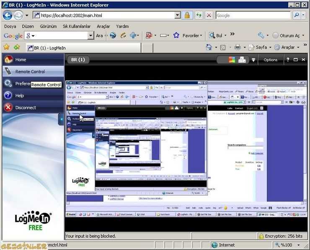Click the remote control question mark help icon
Image resolution: width=310 pixels, height=250 pixels.
pos(288,59)
